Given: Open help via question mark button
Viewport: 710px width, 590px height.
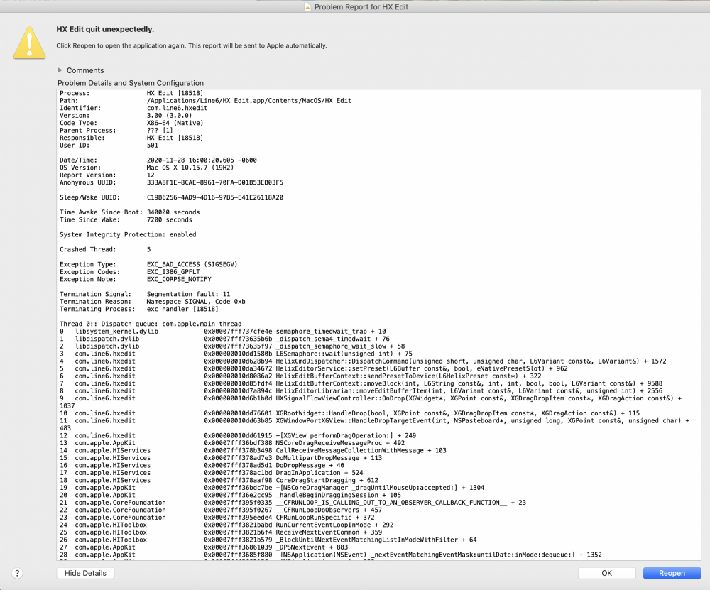Looking at the screenshot, I should 17,573.
